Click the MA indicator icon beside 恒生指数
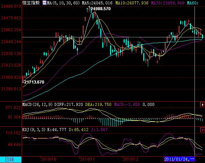Image resolution: width=205 pixels, height=163 pixels. (x=44, y=3)
